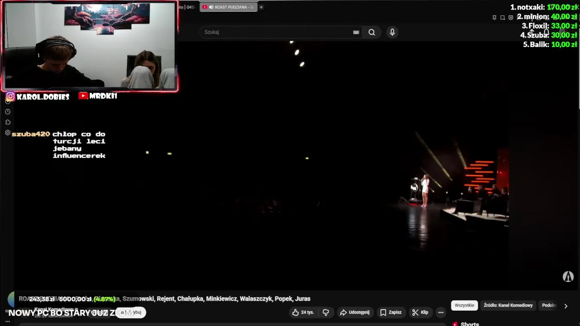Click the browser pin icon in toolbar
Image resolution: width=580 pixels, height=326 pixels.
click(494, 18)
